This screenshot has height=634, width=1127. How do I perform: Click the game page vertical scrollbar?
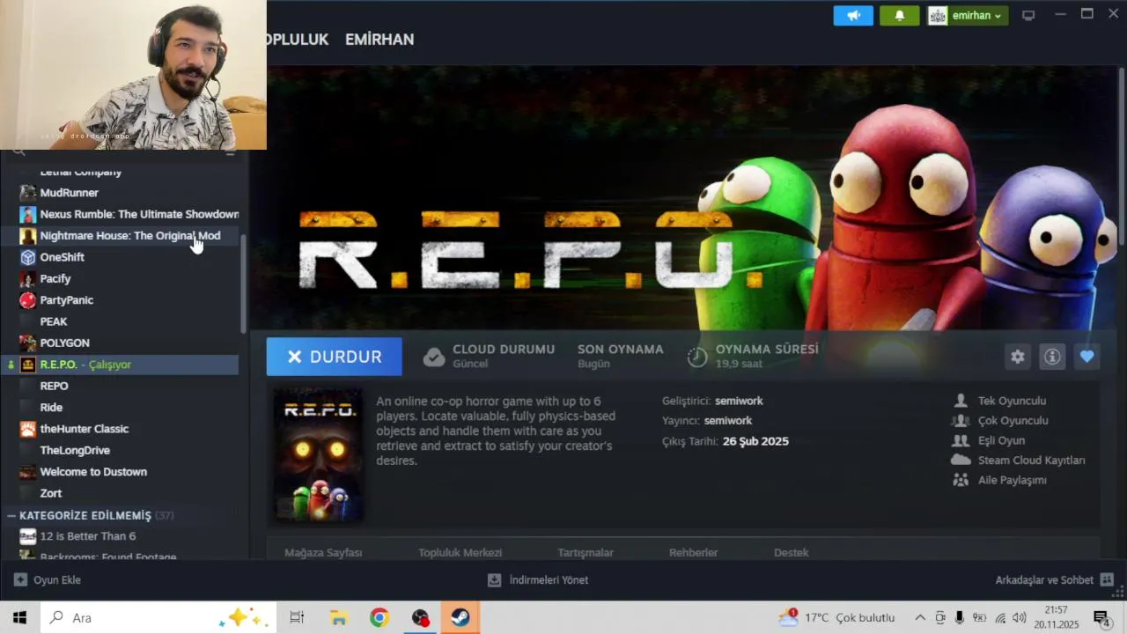1121,157
